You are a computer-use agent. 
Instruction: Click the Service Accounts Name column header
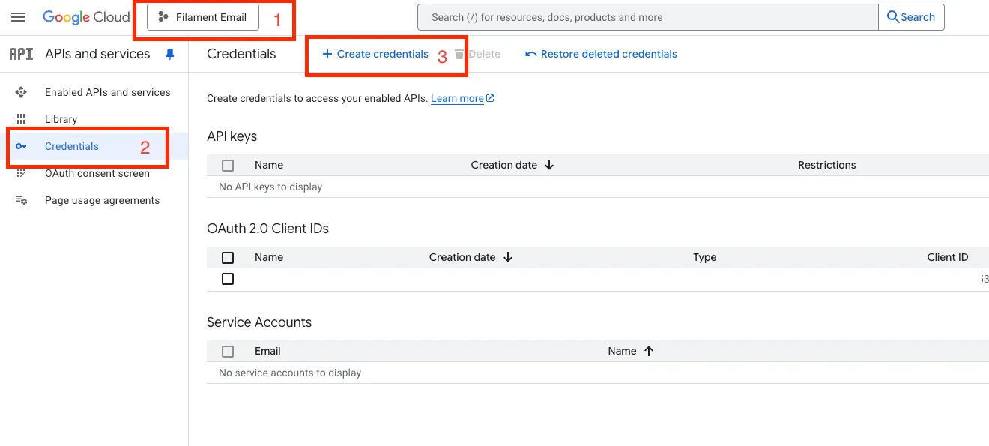(623, 351)
